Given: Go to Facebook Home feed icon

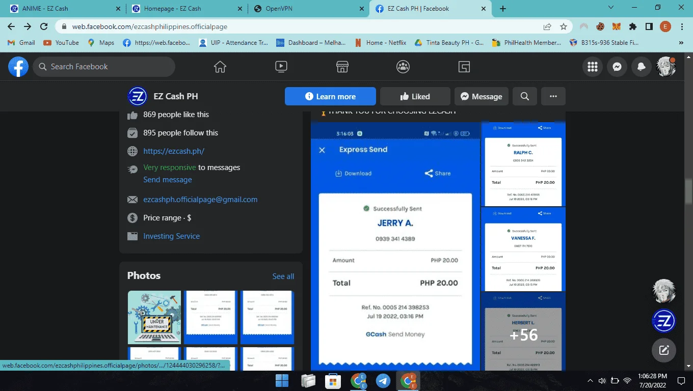Looking at the screenshot, I should [x=220, y=67].
